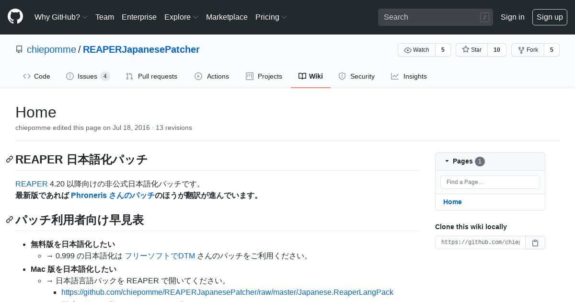Focus the Find a Page input
Viewport: 575px width, 302px height.
(490, 182)
